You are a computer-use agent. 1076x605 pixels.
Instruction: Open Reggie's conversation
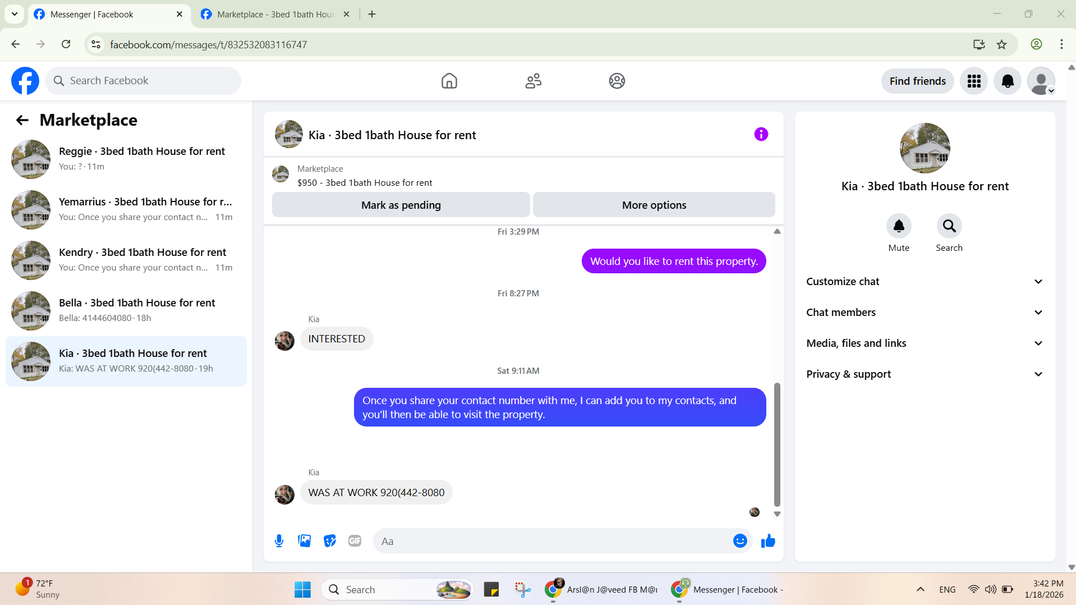126,159
